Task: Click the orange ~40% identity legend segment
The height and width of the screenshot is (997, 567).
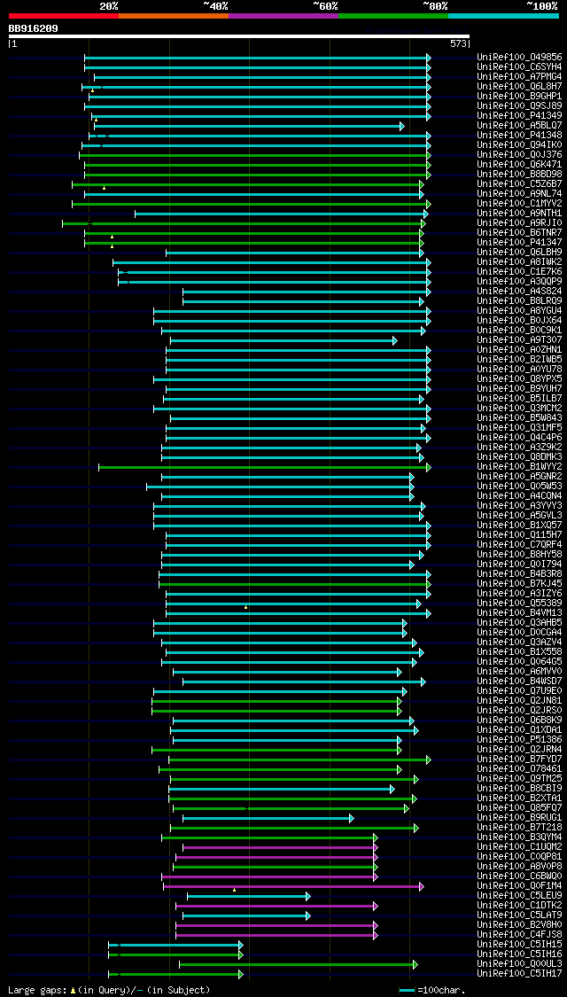Action: 174,15
